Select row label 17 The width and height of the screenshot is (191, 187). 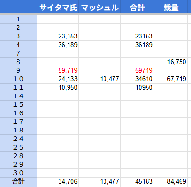pyautogui.click(x=18, y=122)
